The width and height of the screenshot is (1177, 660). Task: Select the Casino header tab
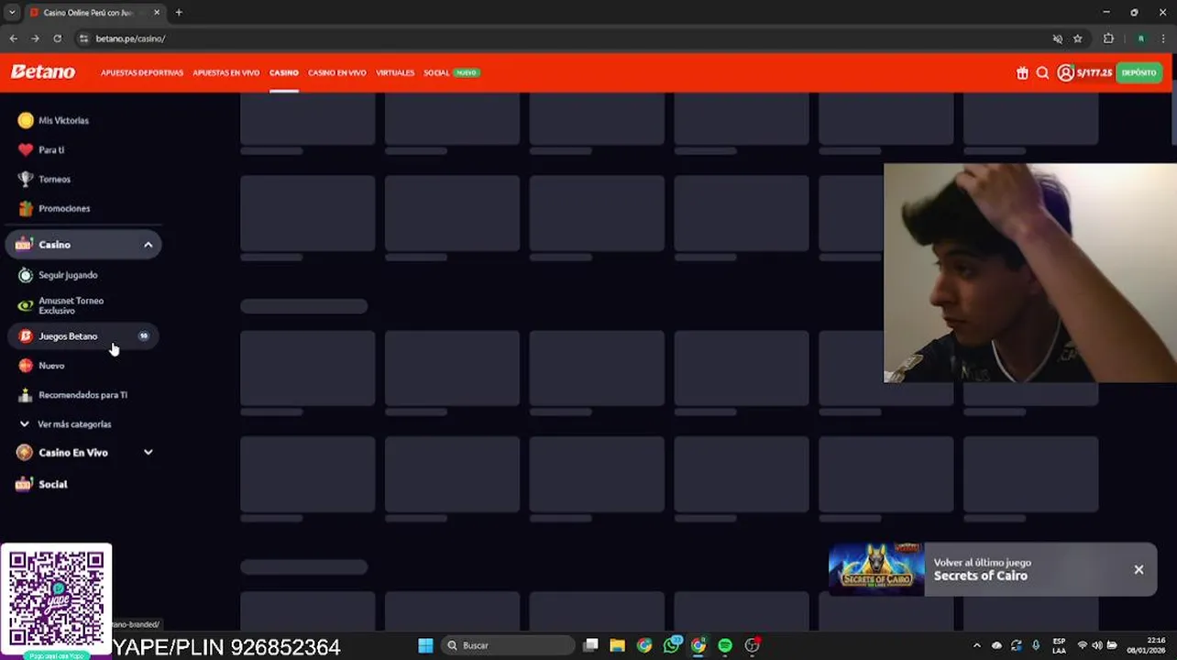(284, 72)
